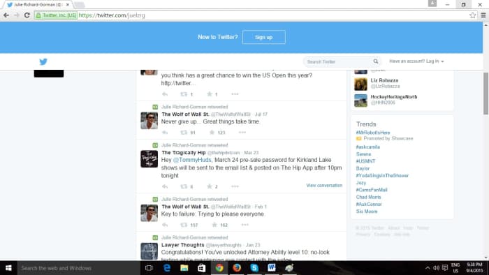
Task: Reload the page in Chrome
Action: click(27, 15)
